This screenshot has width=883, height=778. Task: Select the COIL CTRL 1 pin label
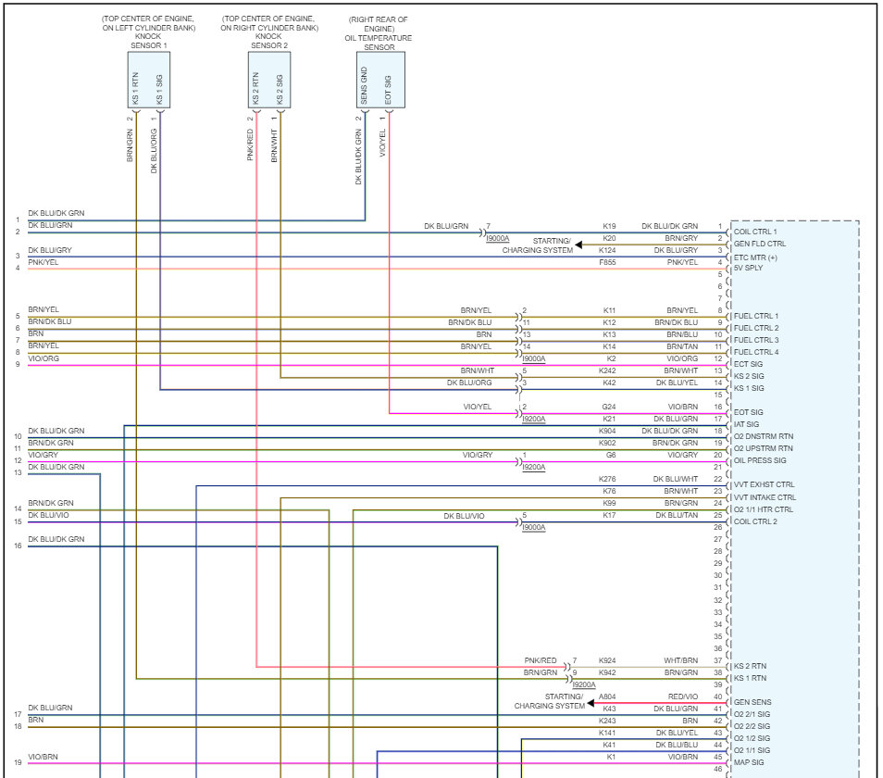tap(755, 232)
